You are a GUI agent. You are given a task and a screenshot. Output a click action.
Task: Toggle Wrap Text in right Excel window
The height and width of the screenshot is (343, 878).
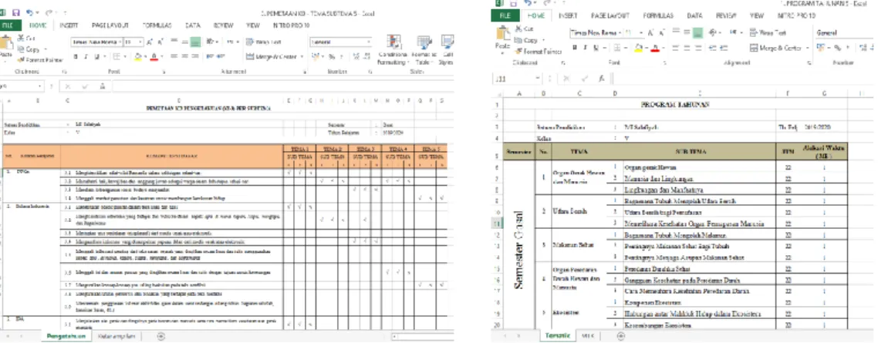(x=768, y=33)
